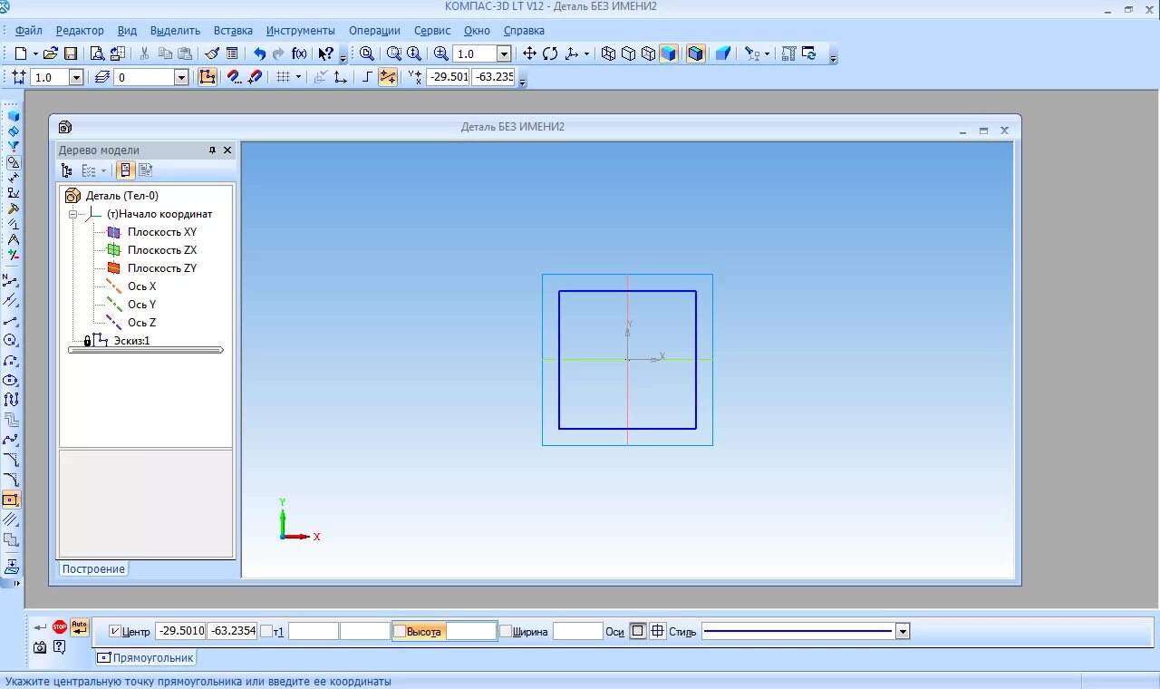Create a new document with the New icon
The width and height of the screenshot is (1160, 689).
coord(21,53)
